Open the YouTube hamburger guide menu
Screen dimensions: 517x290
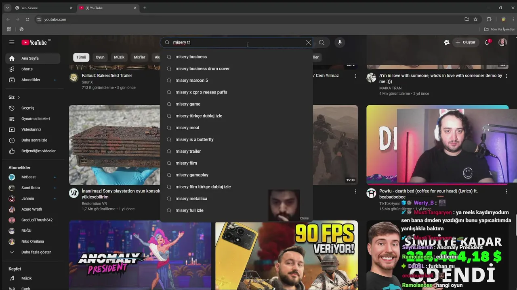click(x=12, y=42)
